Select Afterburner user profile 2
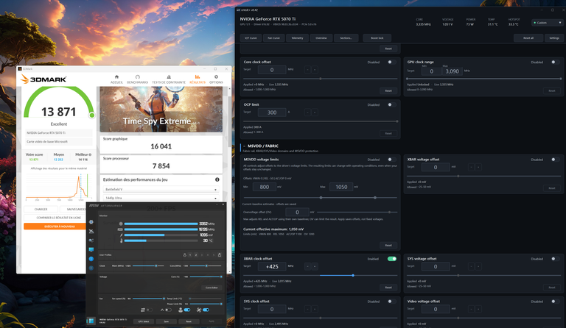Viewport: 566px width, 328px height. click(196, 255)
